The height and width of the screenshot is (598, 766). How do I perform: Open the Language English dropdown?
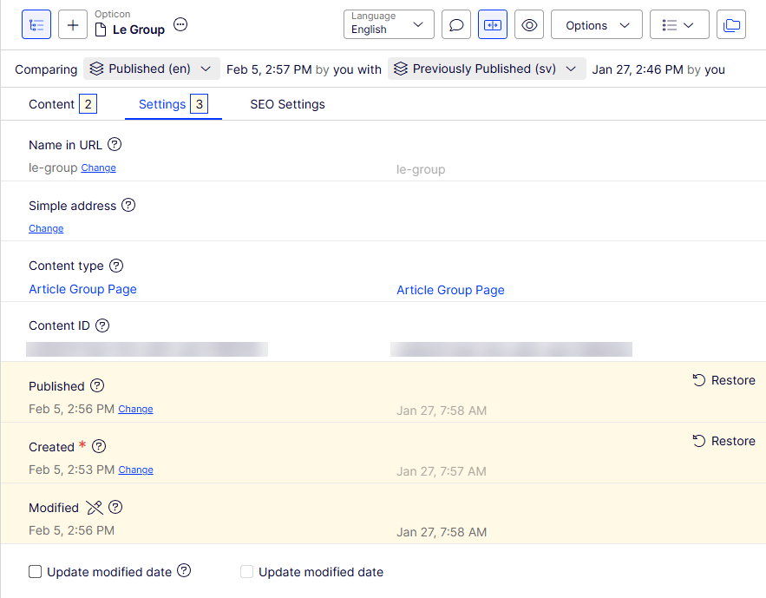pos(389,24)
